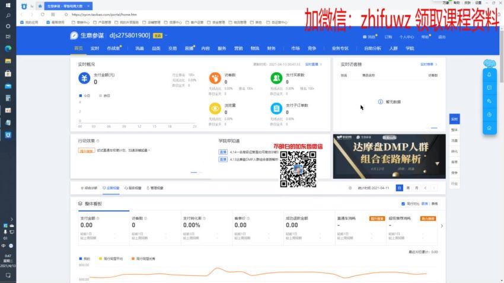Jump to 转化 section in side anchor
Screen dimensions: 504x283
tap(454, 151)
